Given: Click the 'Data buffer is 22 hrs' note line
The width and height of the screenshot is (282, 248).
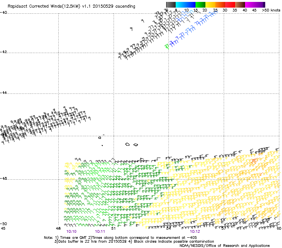Looking at the screenshot, I should click(134, 242).
